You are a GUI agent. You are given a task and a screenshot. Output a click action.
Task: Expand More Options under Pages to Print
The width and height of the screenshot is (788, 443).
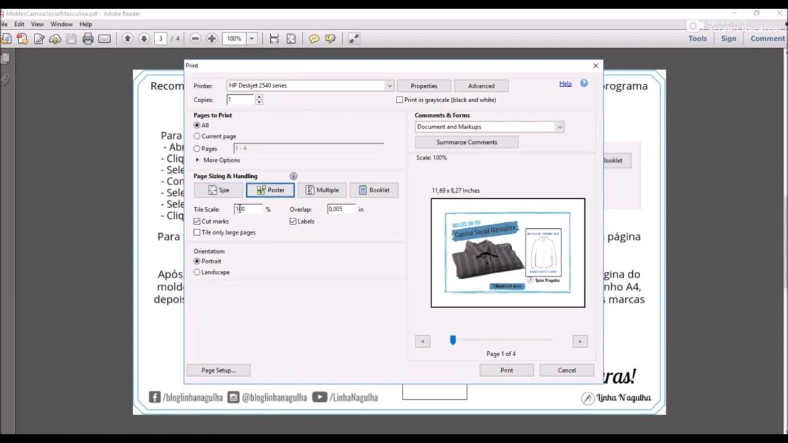[217, 160]
